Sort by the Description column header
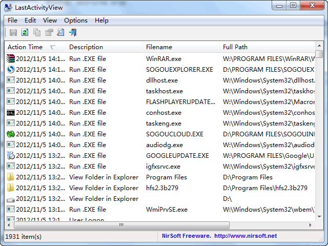The height and width of the screenshot is (246, 328). pos(104,47)
